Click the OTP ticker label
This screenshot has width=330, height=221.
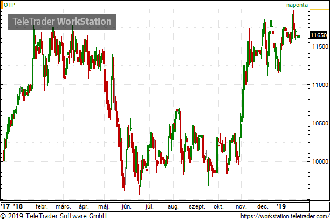click(10, 5)
